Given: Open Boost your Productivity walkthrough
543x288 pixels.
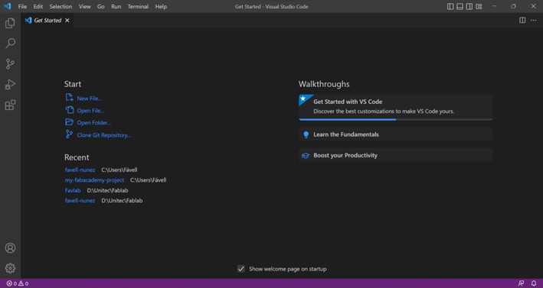Looking at the screenshot, I should [x=395, y=155].
